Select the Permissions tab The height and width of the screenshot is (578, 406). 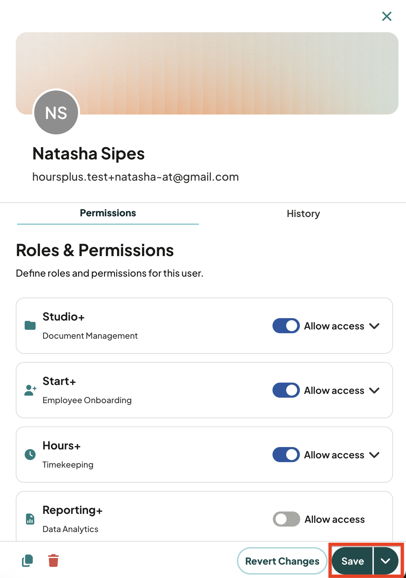coord(108,213)
